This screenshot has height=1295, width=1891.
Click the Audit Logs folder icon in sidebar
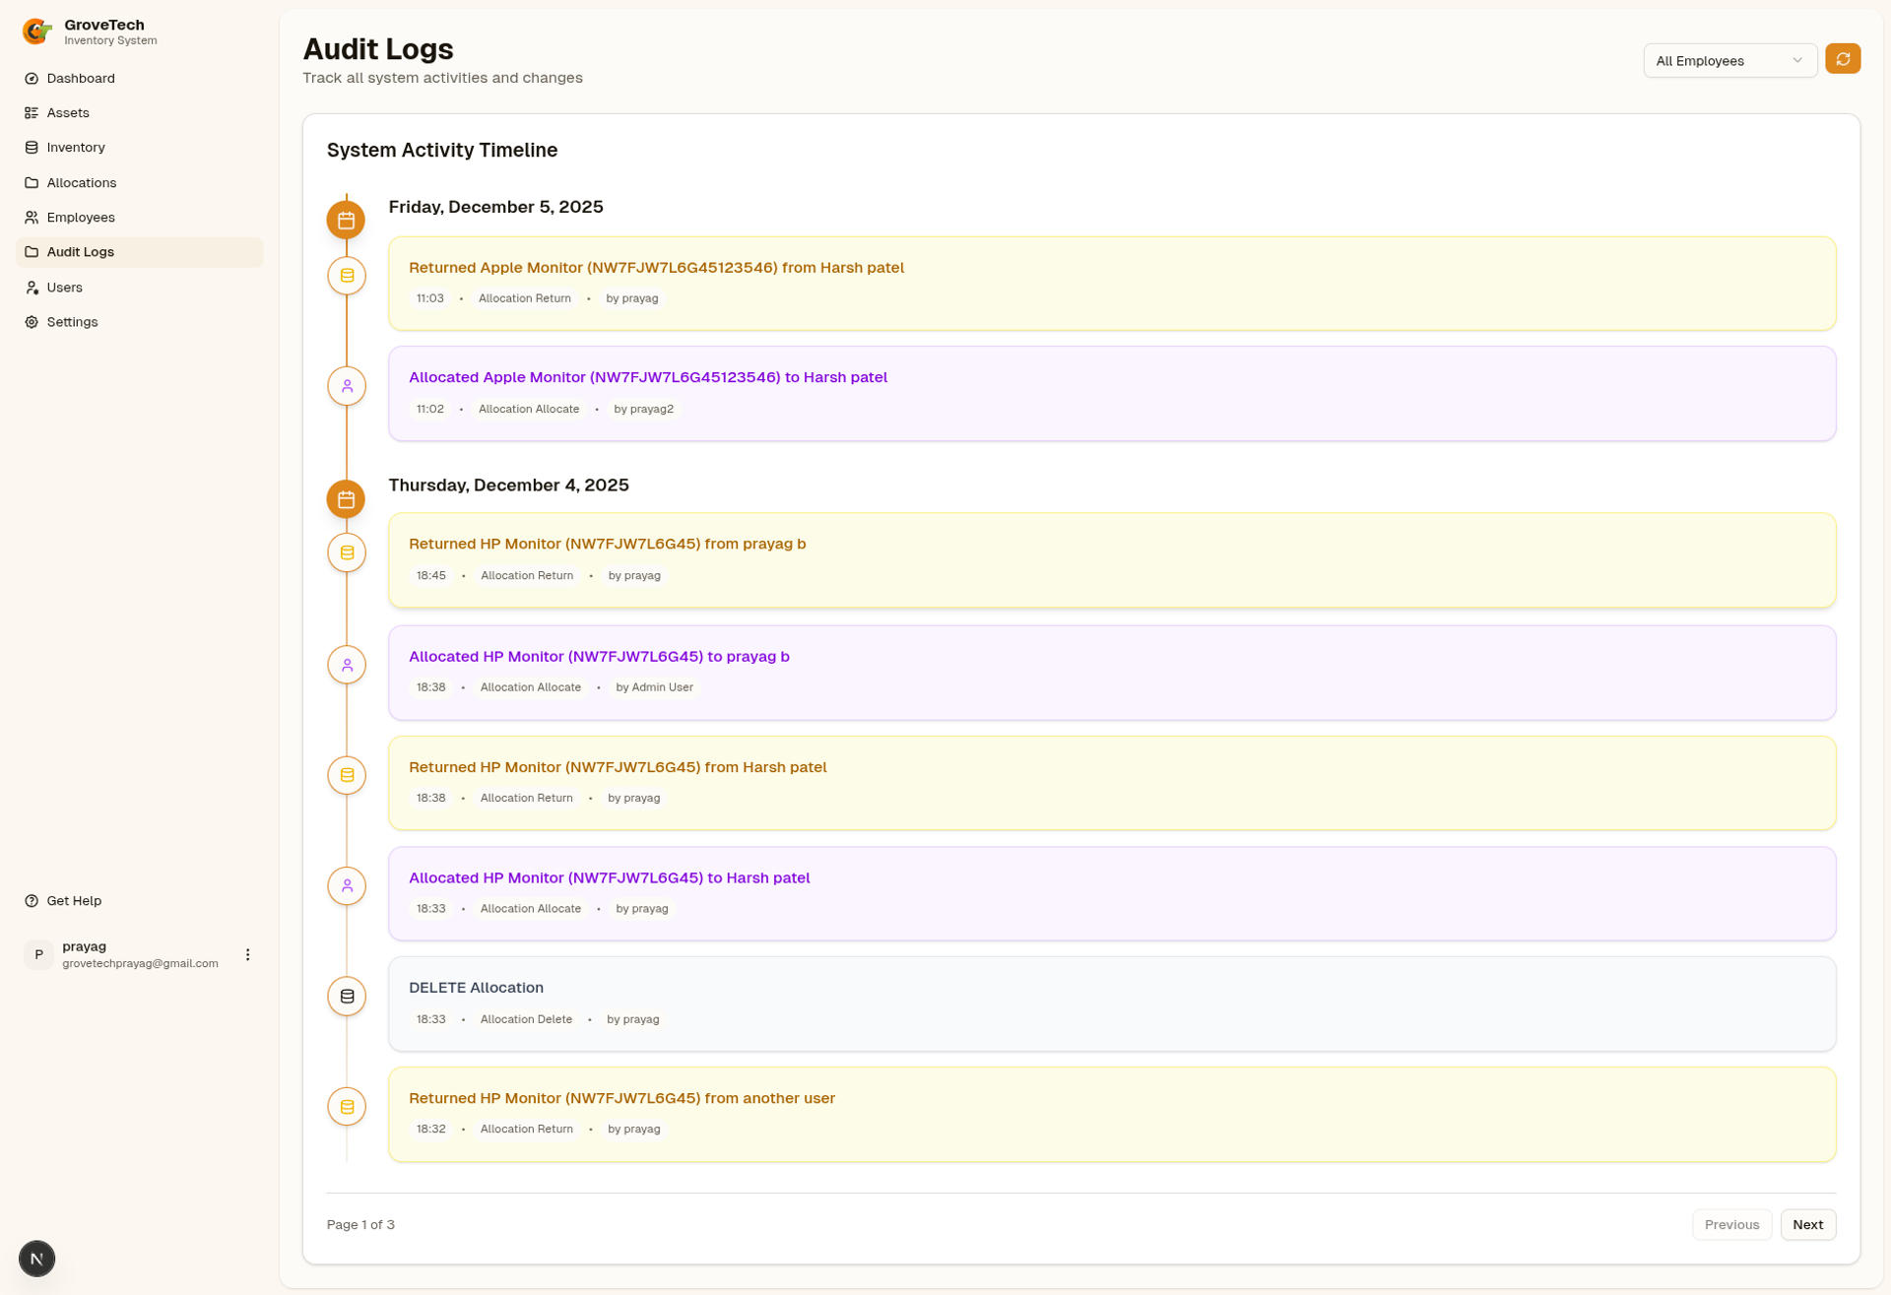click(32, 252)
